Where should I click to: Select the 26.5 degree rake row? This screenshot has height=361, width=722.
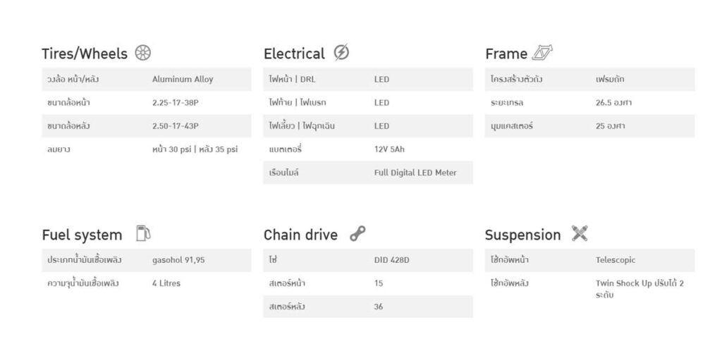(x=590, y=103)
